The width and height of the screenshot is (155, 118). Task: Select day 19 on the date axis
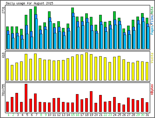(x=91, y=115)
